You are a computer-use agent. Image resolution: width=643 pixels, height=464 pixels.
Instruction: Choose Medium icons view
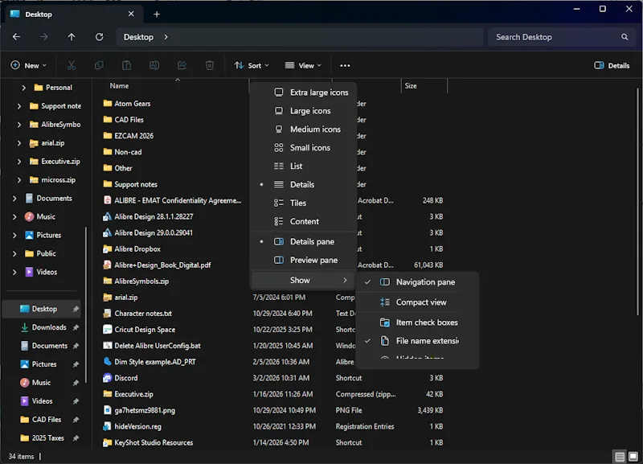[x=304, y=129]
